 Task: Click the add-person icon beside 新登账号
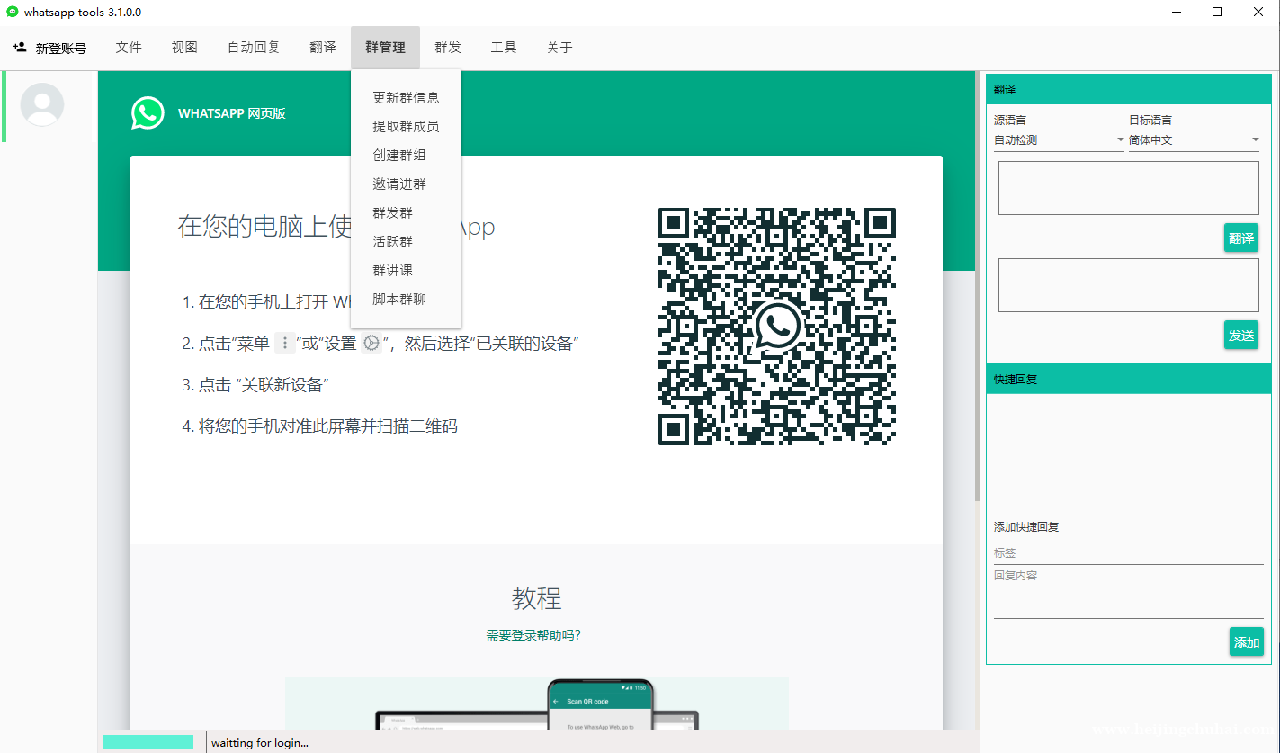click(x=20, y=47)
